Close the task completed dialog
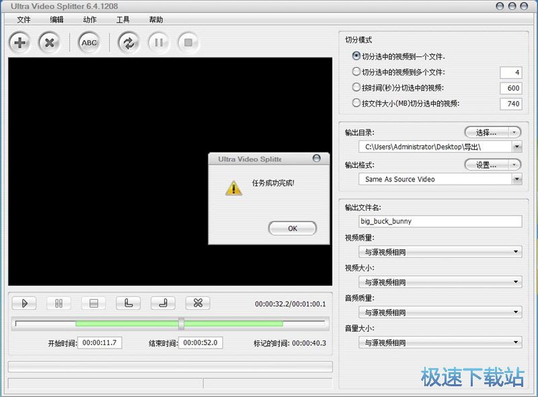 click(317, 158)
